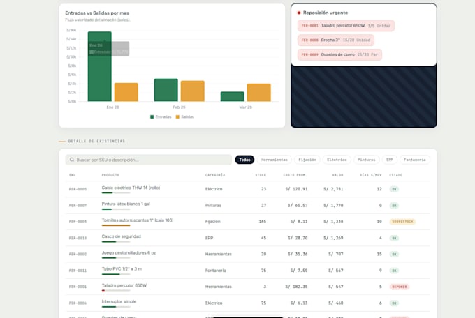Open Taladro percutor 650W urgent restock chip
The width and height of the screenshot is (475, 318).
[346, 26]
